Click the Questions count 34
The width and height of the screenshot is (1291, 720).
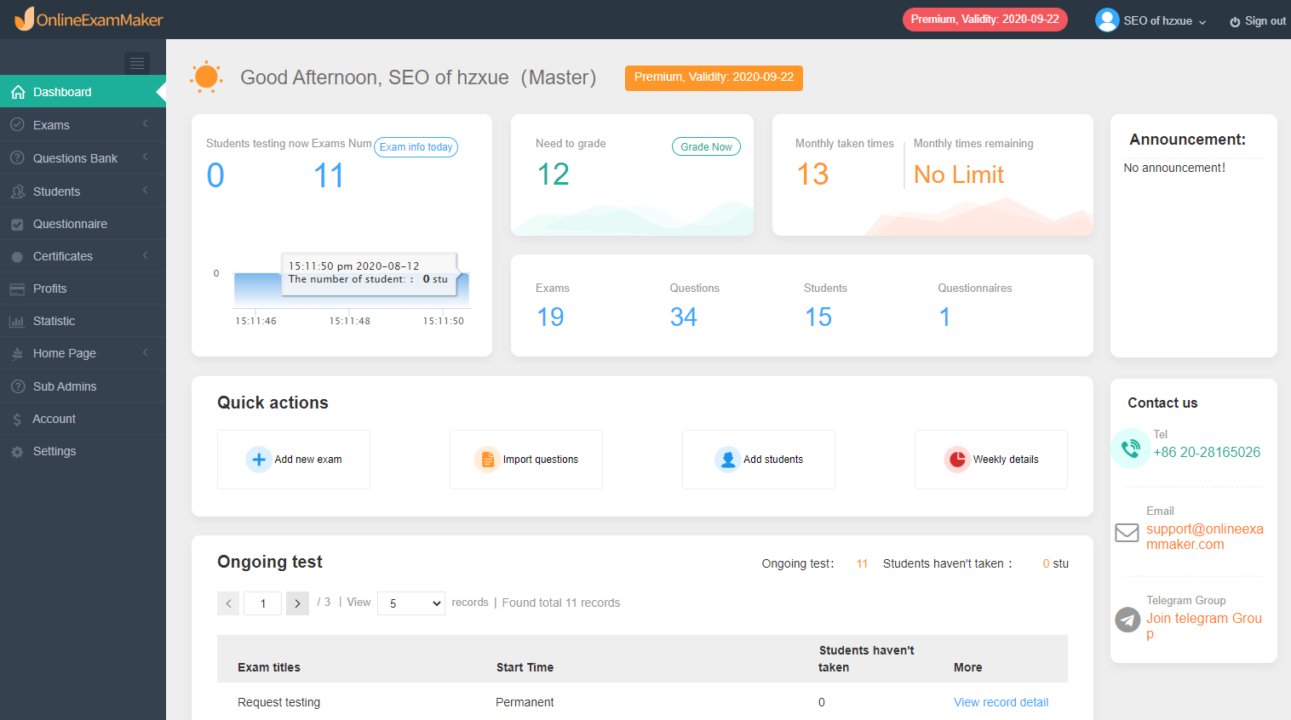pyautogui.click(x=684, y=317)
